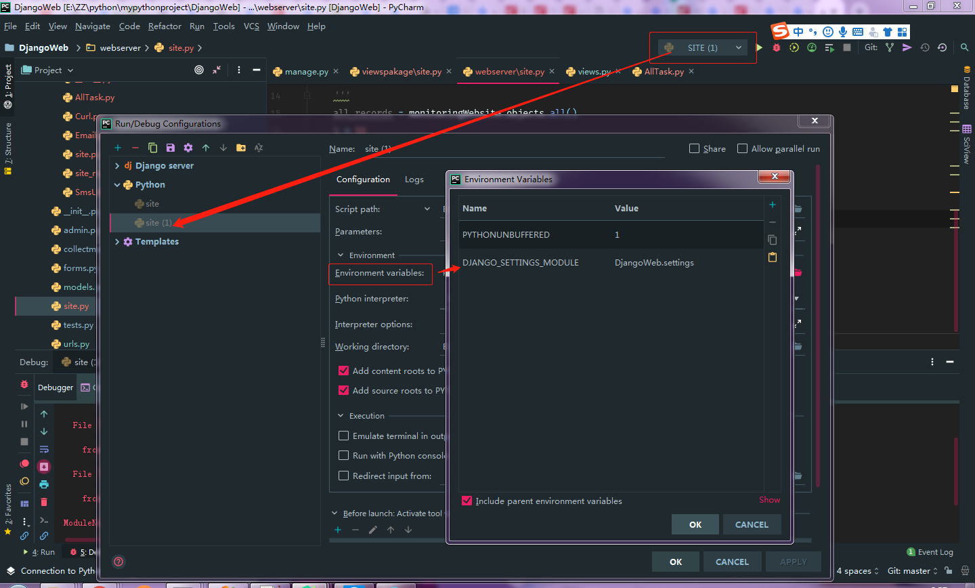Enable Emulate terminal in output console checkbox
The height and width of the screenshot is (588, 975).
tap(343, 436)
